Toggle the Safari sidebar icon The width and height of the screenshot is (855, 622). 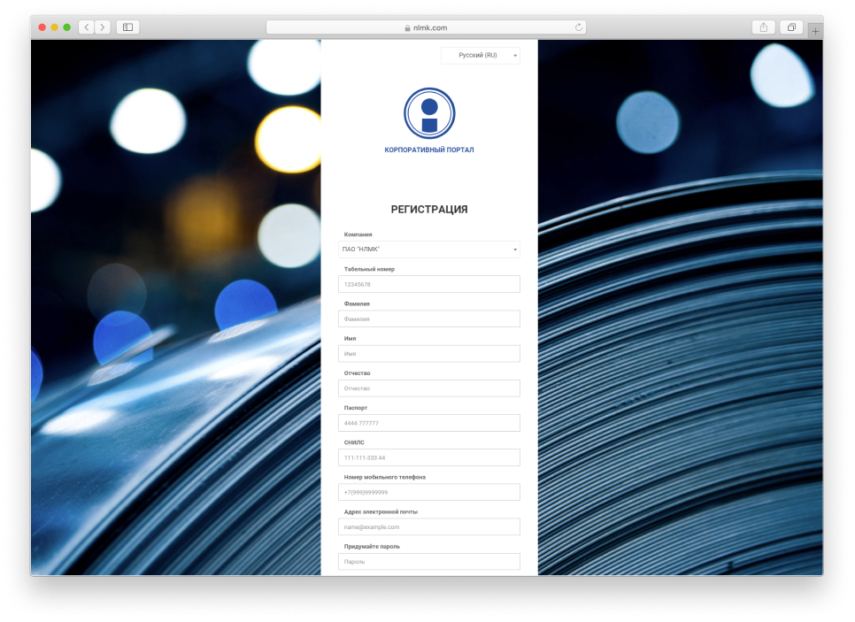[128, 27]
